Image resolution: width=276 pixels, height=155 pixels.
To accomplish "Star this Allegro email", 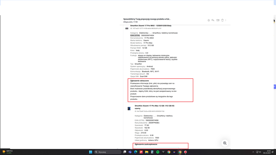I will click(x=209, y=20).
